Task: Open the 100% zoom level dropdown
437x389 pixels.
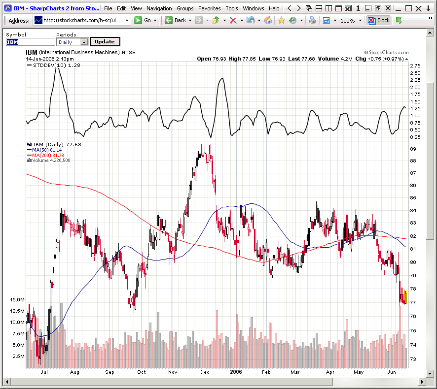Action: pos(360,20)
